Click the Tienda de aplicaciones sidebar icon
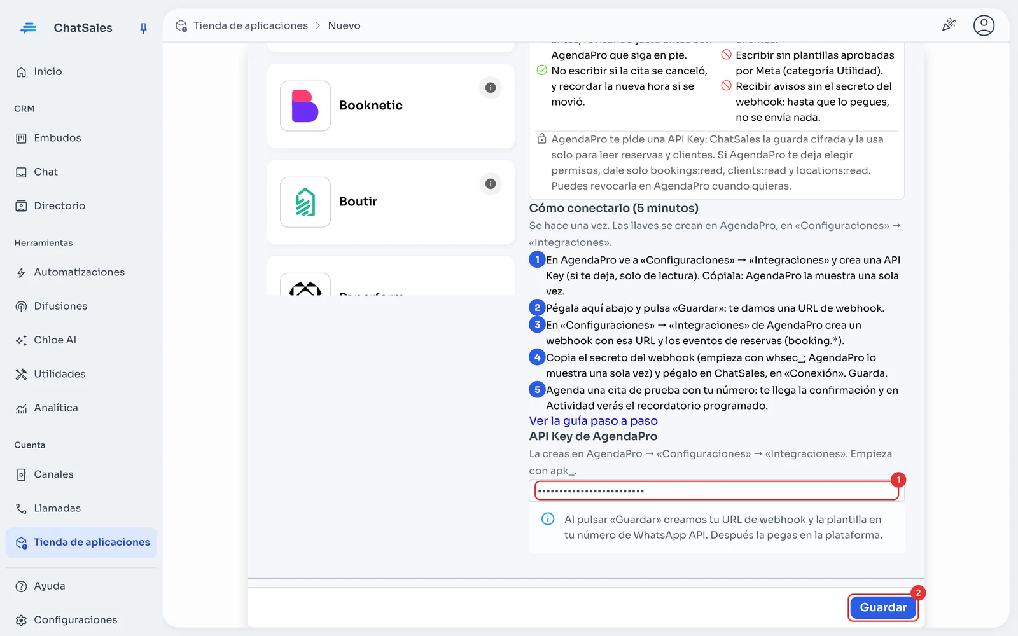The height and width of the screenshot is (636, 1018). coord(22,543)
